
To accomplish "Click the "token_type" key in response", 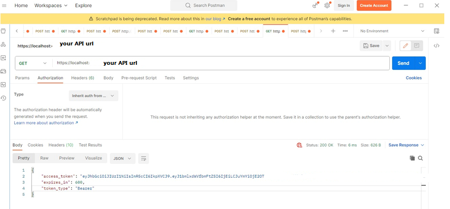I will 56,188.
